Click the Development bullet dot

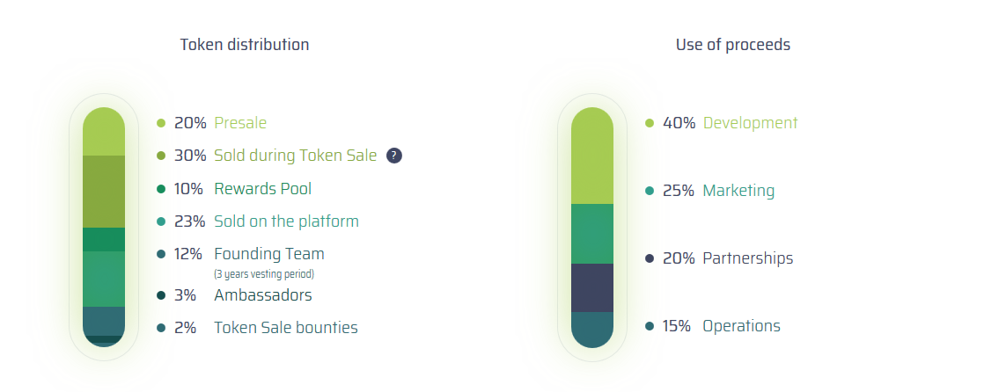pos(650,124)
